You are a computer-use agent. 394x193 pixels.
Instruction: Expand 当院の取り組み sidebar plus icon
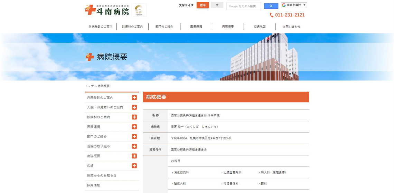pos(134,146)
